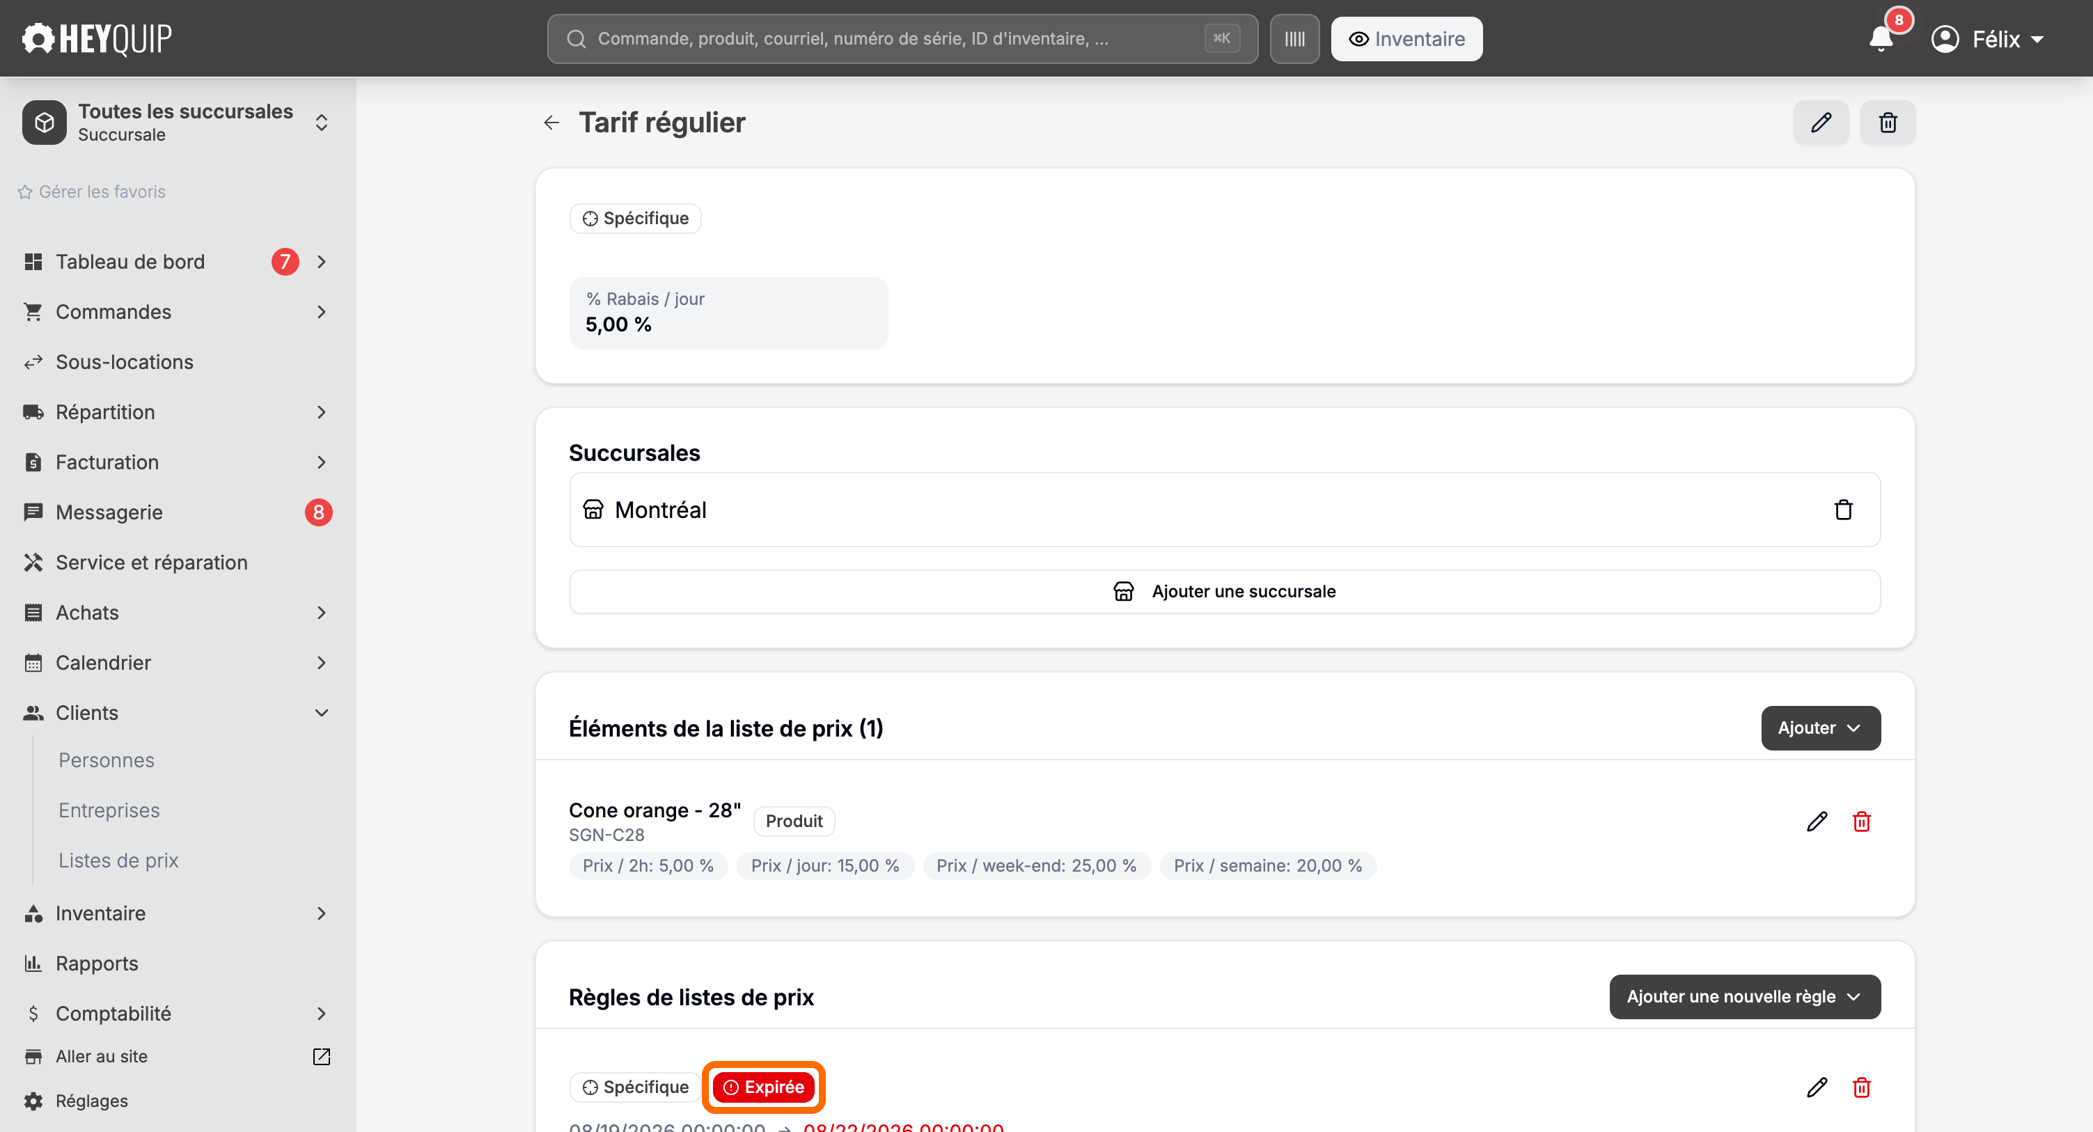Remove the Montréal branch with trash icon

[x=1843, y=510]
